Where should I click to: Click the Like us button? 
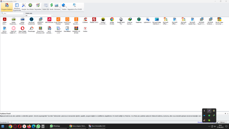(x=221, y=122)
